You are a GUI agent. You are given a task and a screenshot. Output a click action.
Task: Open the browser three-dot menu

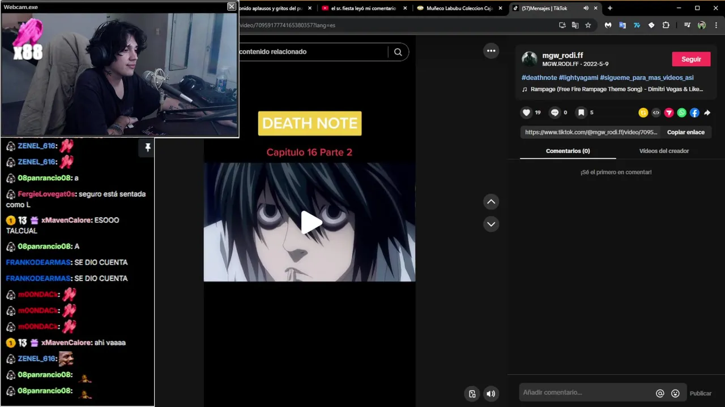point(717,25)
